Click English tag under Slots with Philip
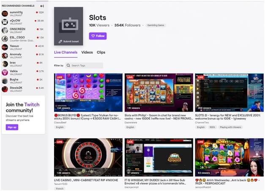This screenshot has height=191, width=265. click(x=130, y=127)
